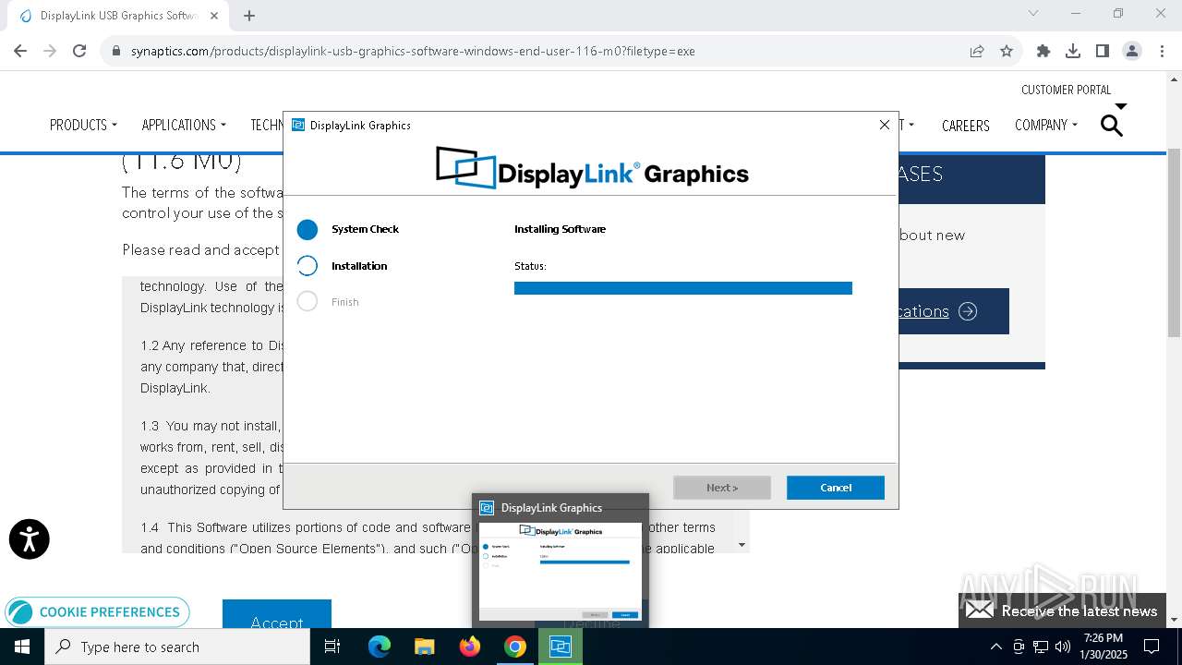This screenshot has width=1182, height=665.
Task: Open Chrome downloads icon
Action: click(1073, 51)
